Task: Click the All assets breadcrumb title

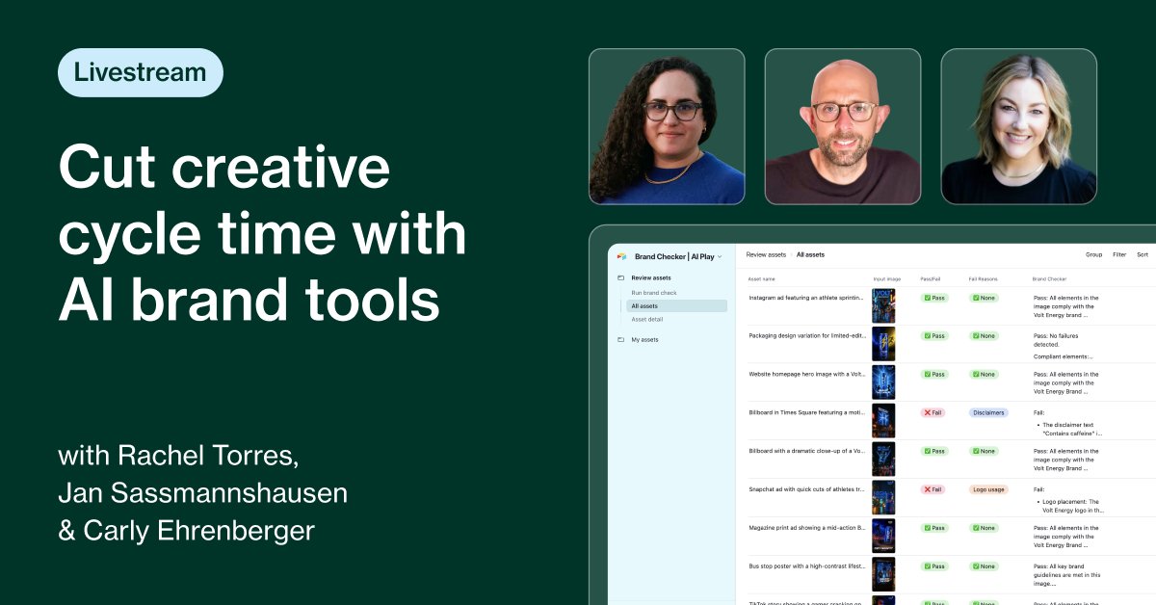Action: pos(810,255)
